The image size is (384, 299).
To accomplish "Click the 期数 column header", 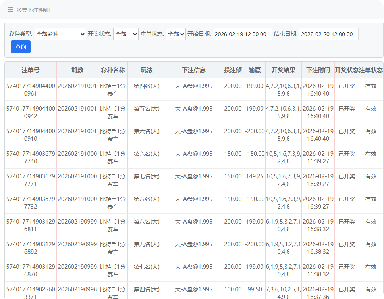I will 77,70.
